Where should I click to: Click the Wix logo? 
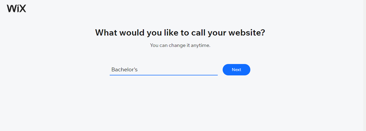click(x=17, y=9)
